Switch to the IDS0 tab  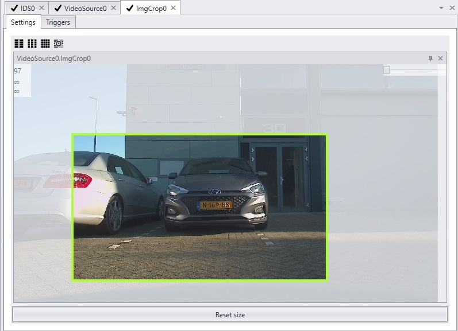(28, 8)
